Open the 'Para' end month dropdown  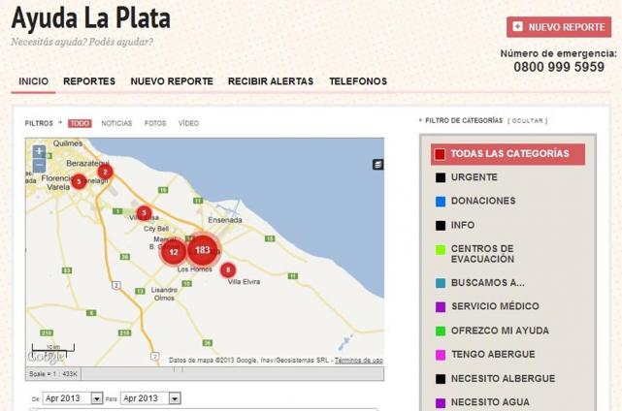[150, 398]
